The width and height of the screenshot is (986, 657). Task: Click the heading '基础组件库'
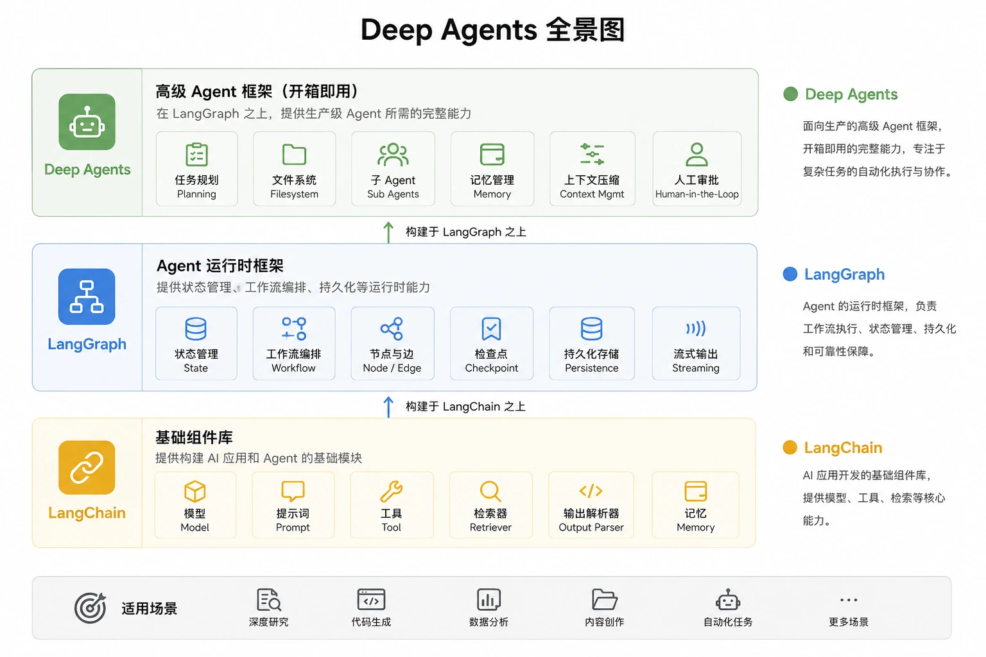194,438
